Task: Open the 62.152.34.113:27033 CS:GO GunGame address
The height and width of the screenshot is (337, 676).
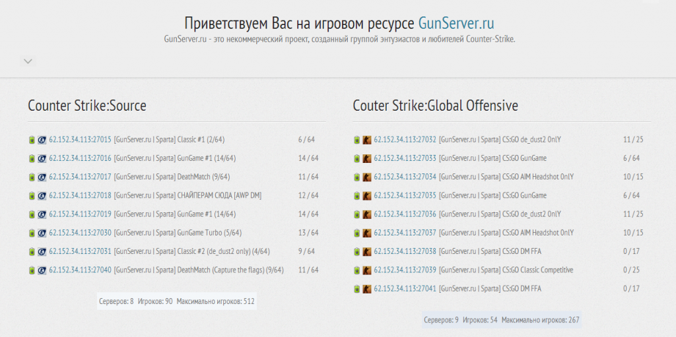Action: pyautogui.click(x=405, y=158)
